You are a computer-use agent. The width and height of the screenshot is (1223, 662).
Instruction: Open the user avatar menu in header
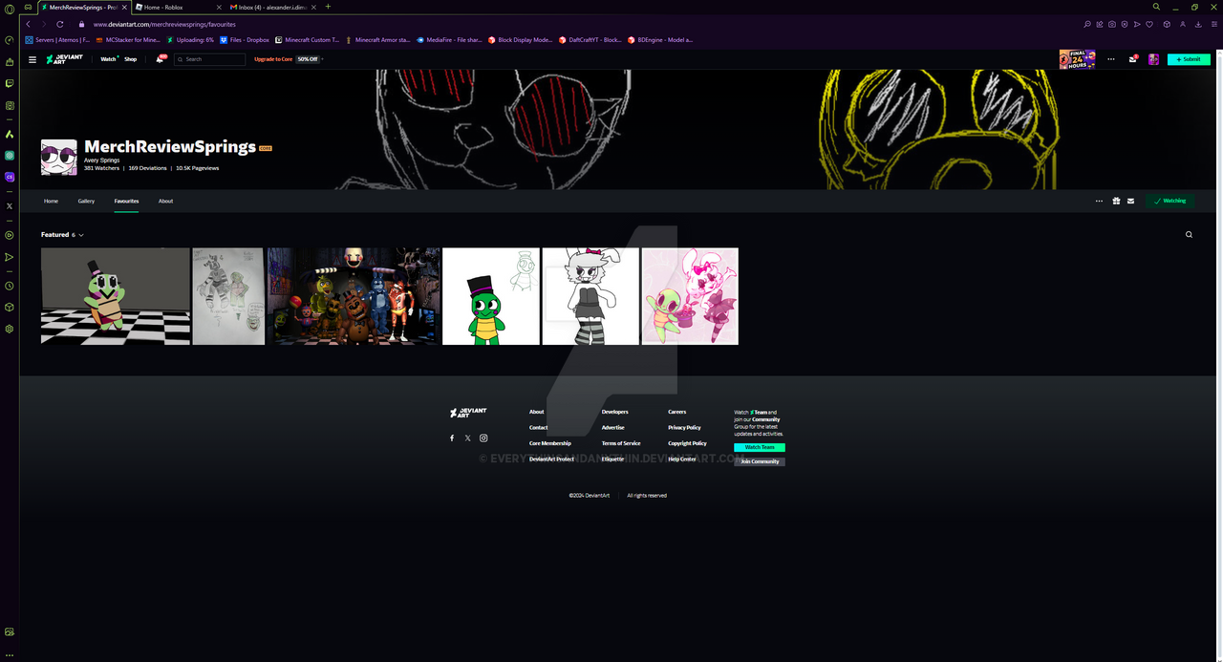[1153, 59]
